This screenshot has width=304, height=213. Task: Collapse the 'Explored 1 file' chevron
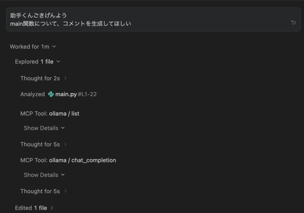click(x=58, y=62)
